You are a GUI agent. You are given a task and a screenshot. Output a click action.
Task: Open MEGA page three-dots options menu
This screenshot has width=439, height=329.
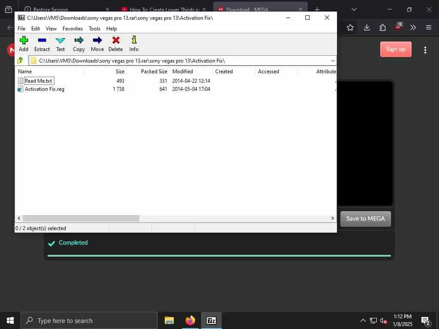tap(425, 50)
